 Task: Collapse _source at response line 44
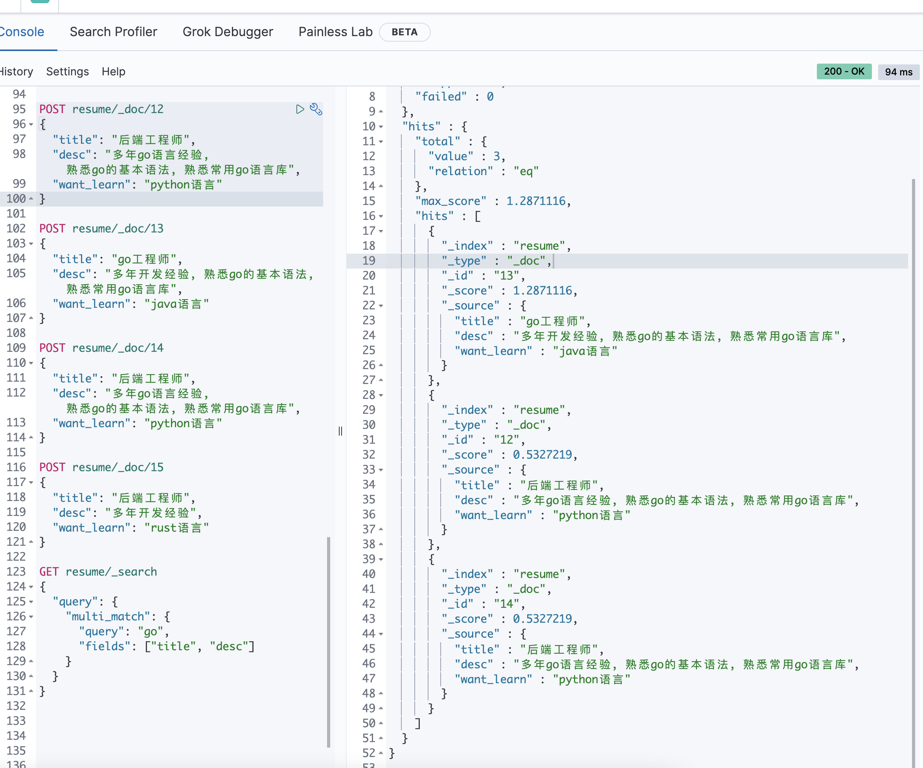click(381, 635)
